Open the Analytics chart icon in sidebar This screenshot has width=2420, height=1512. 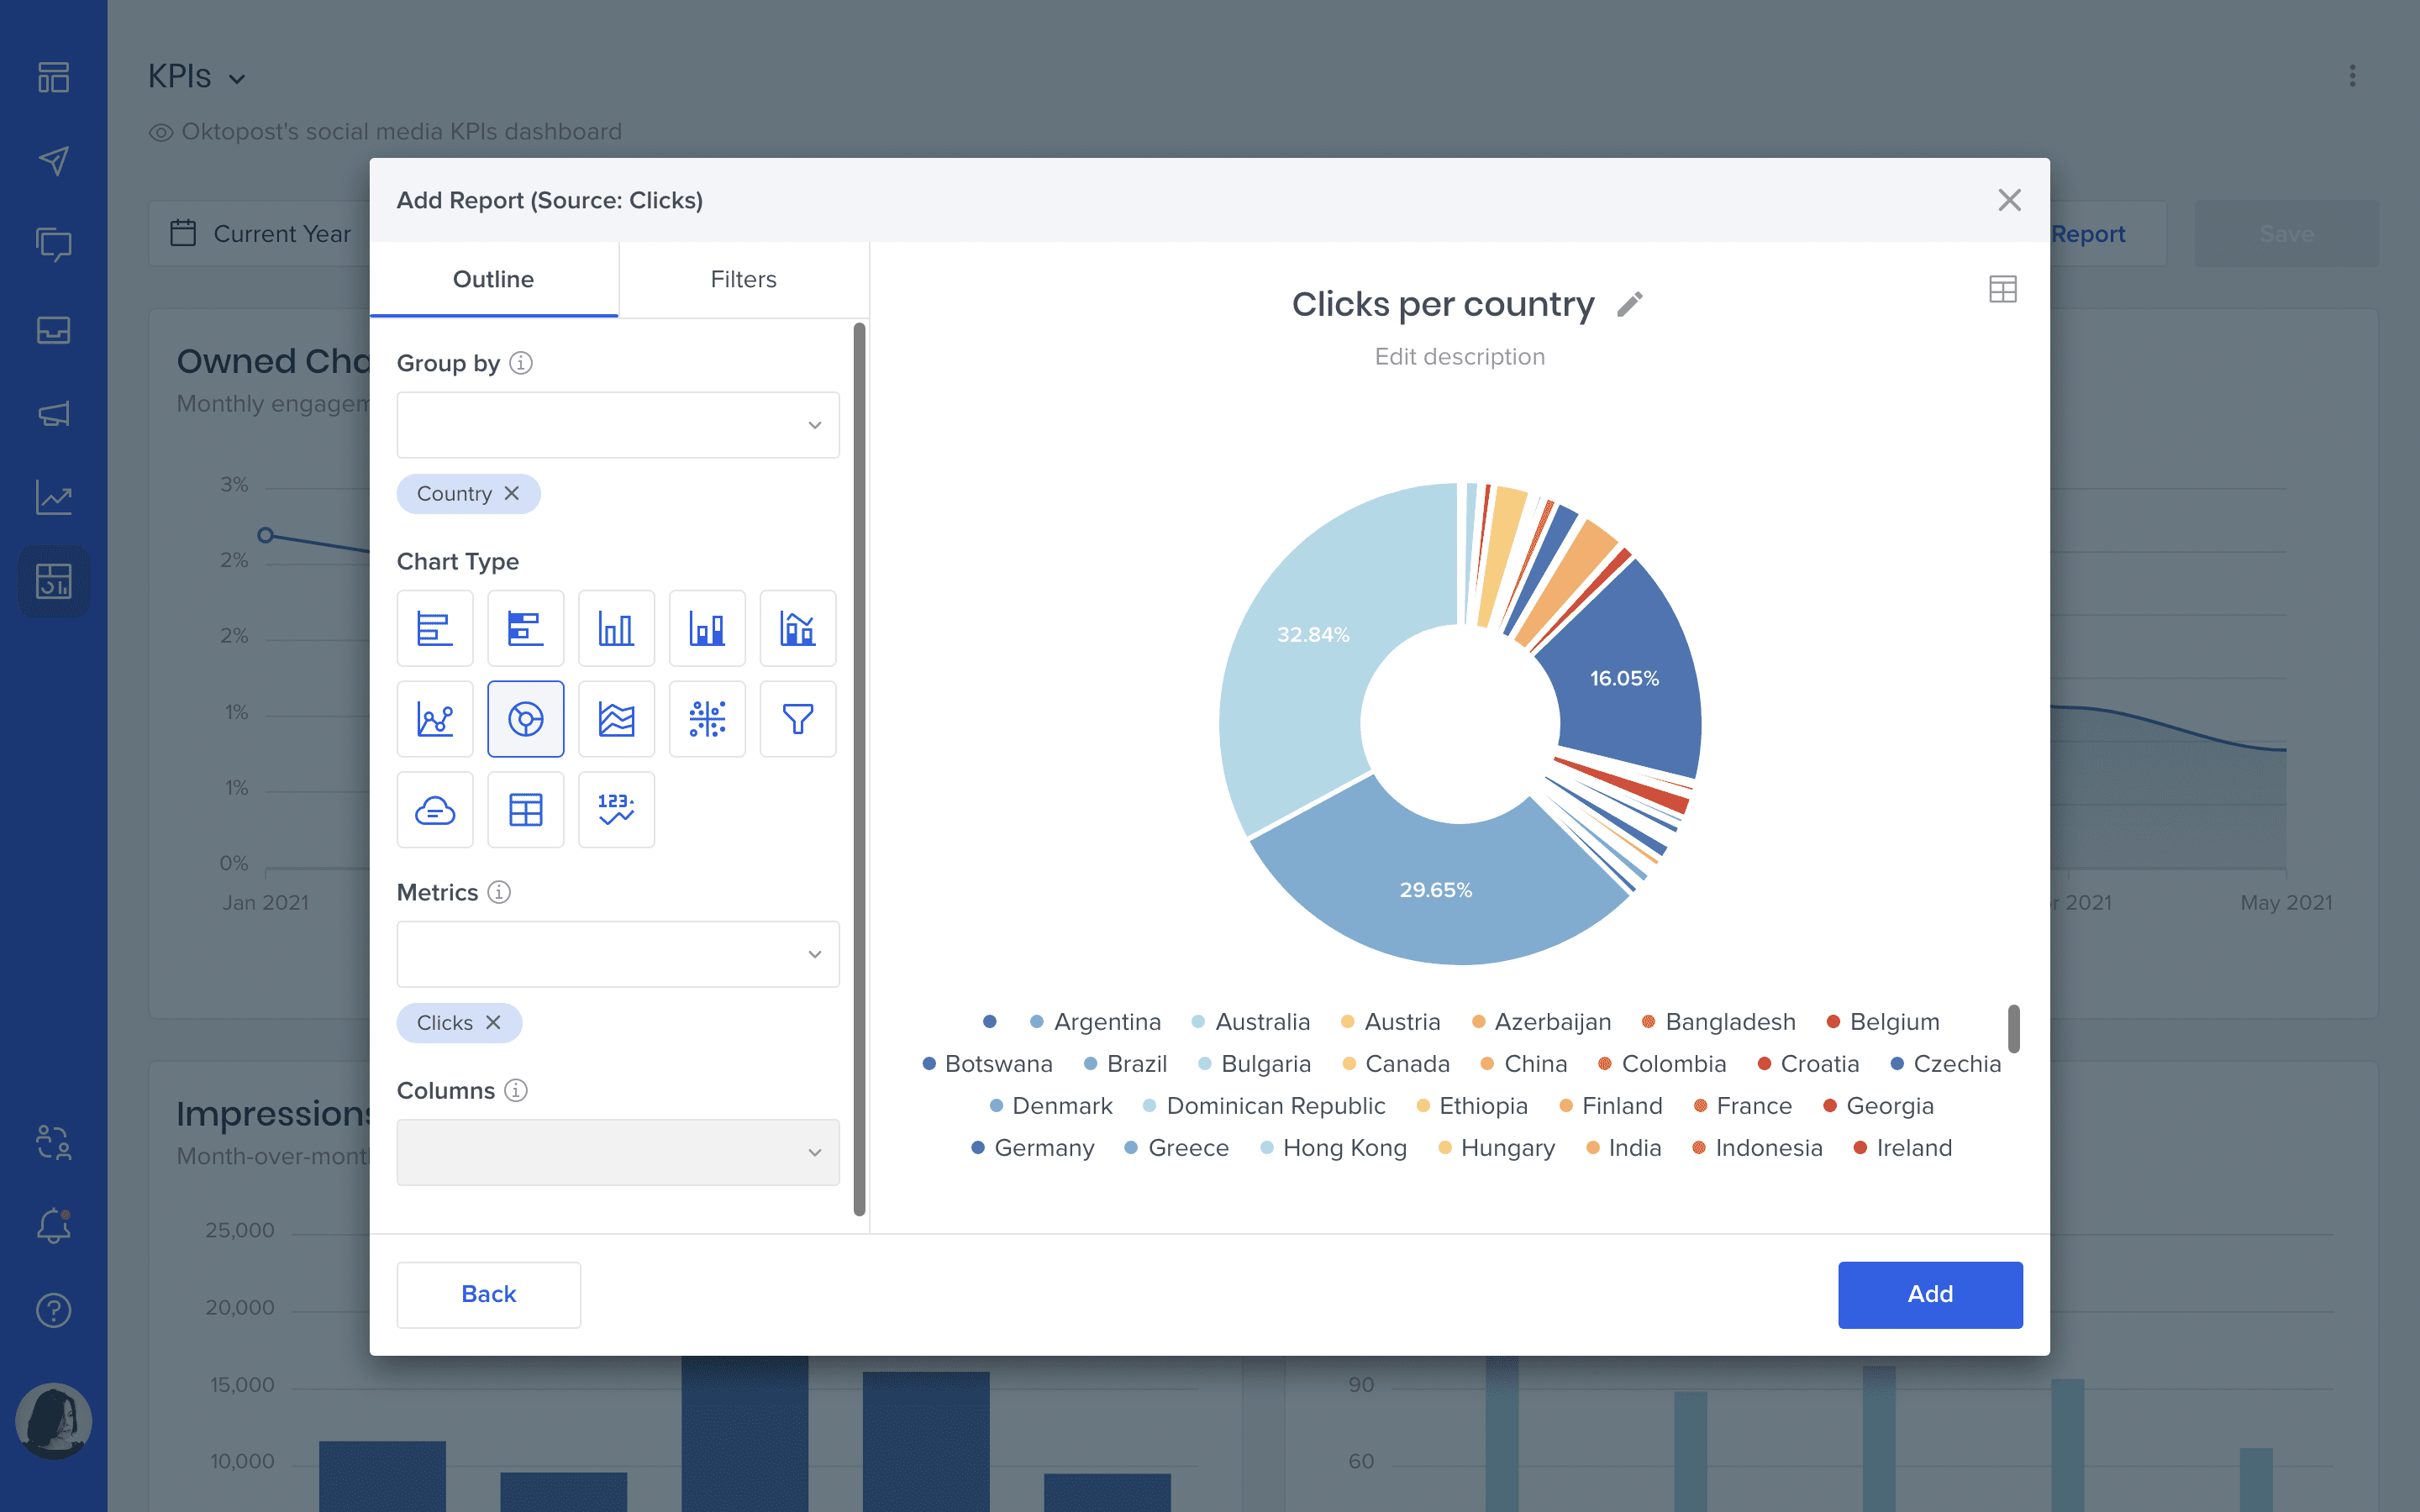(x=53, y=497)
